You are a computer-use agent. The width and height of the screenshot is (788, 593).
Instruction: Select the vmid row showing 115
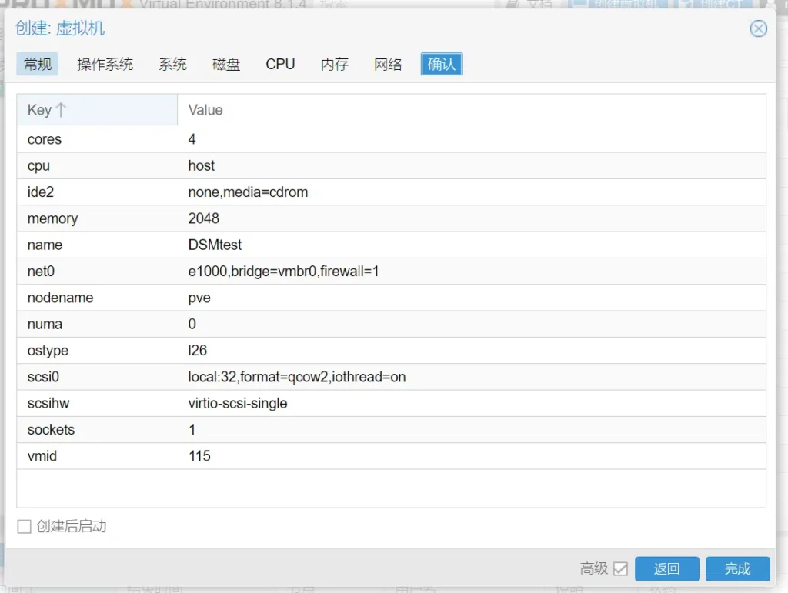[391, 456]
